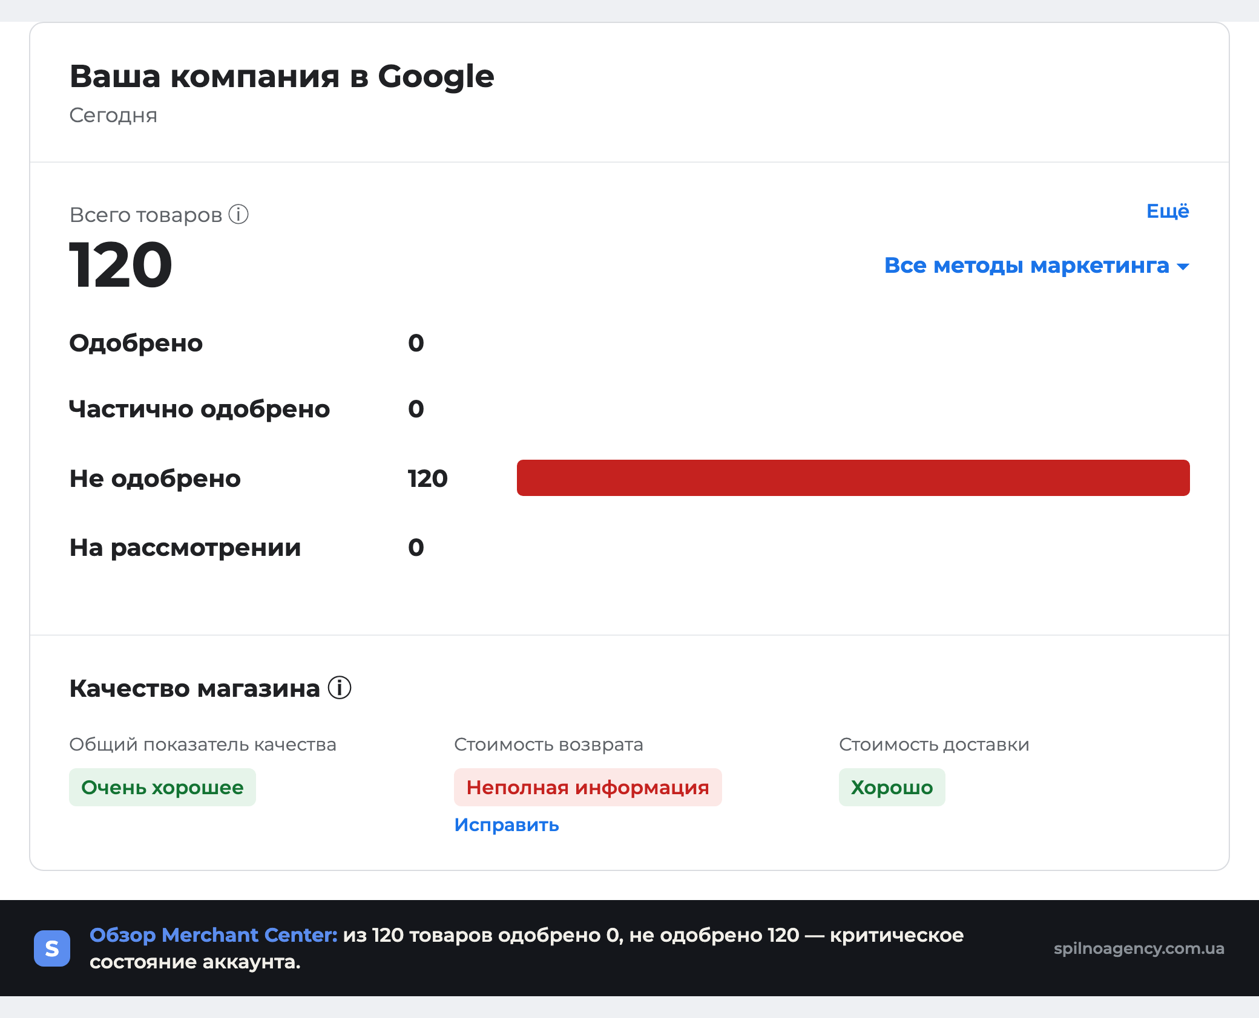Click the Обзор Merchant Center text in footer
1259x1018 pixels.
[213, 935]
